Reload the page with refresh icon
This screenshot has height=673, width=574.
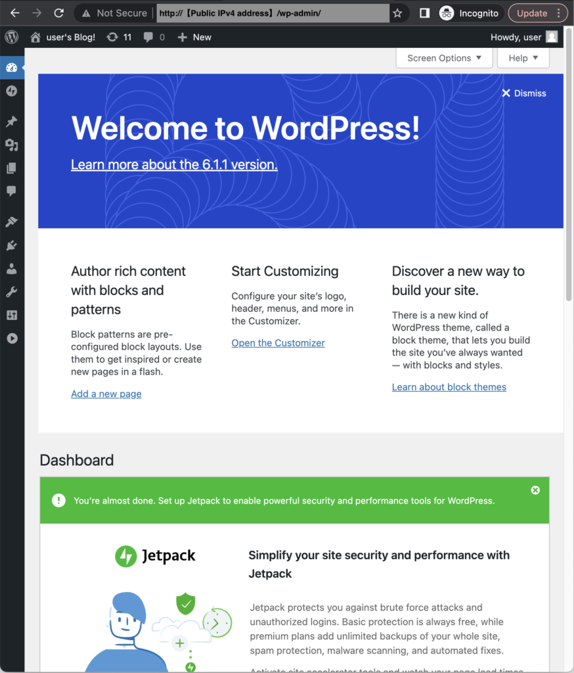[58, 13]
